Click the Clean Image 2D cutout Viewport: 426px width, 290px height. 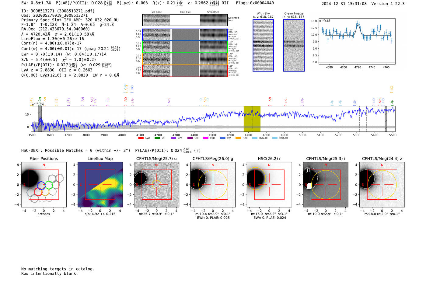(x=294, y=45)
